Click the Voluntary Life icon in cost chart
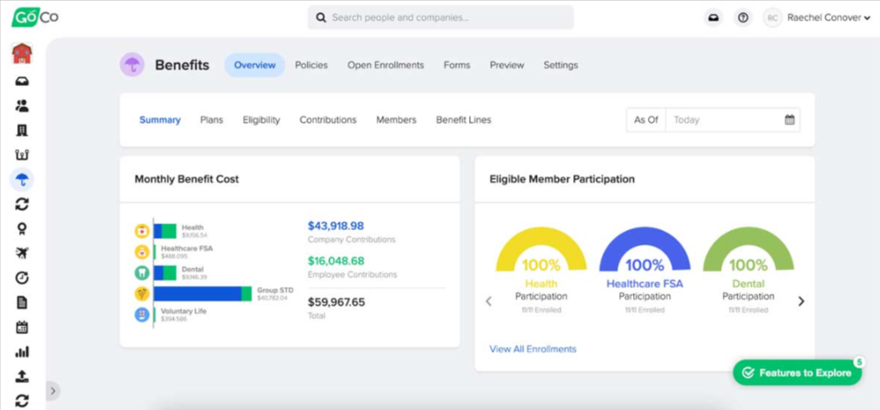The image size is (880, 410). tap(142, 315)
